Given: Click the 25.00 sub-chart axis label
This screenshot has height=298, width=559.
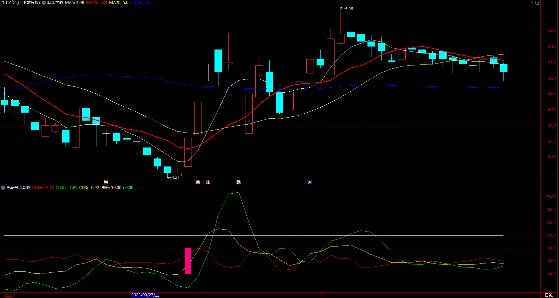Looking at the screenshot, I should (x=550, y=197).
